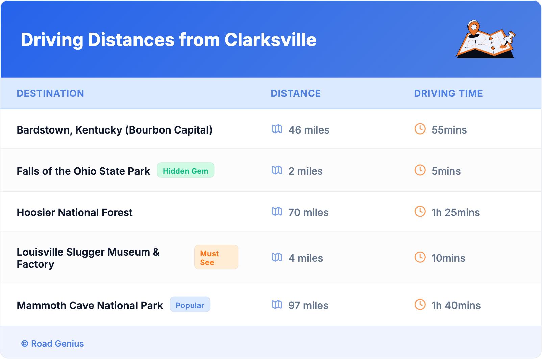Click the Distance column header
Viewport: 542px width, 359px height.
pyautogui.click(x=296, y=93)
